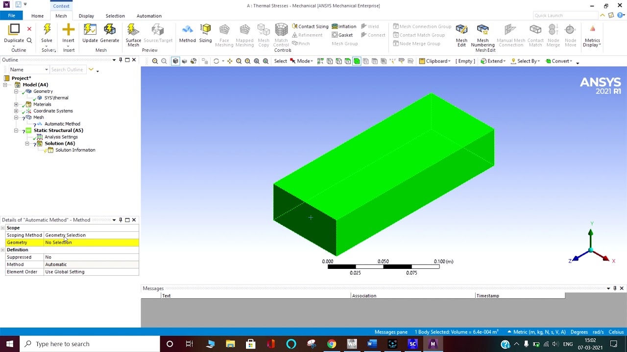Image resolution: width=627 pixels, height=352 pixels.
Task: Click the Solve lightning icon
Action: point(47,29)
